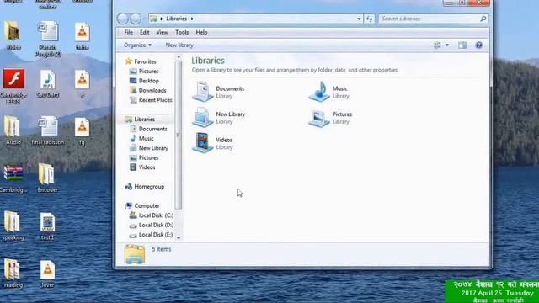539x303 pixels.
Task: Select the Cambridge IELTS Flash icon
Action: [13, 87]
